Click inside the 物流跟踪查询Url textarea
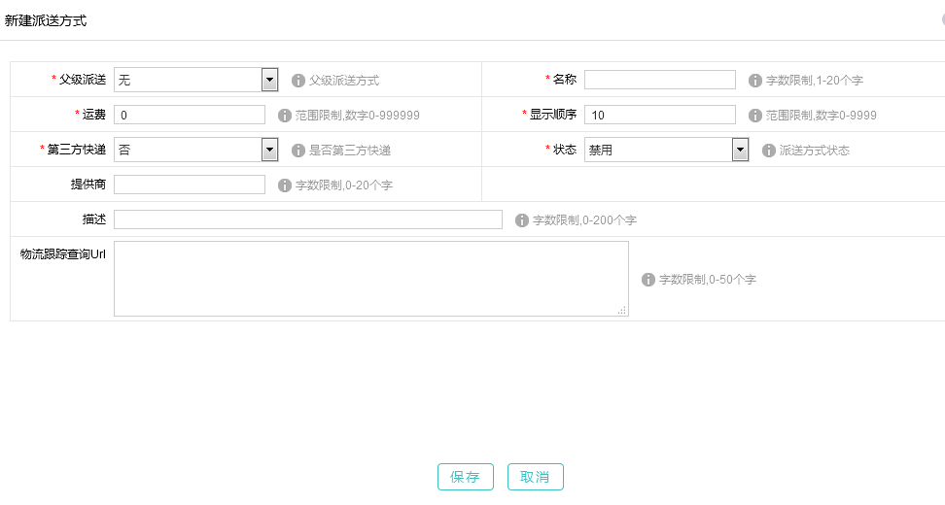 coord(370,279)
